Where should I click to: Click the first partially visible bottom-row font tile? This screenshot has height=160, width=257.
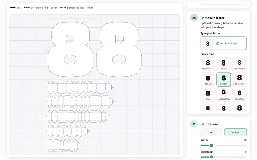pyautogui.click(x=208, y=107)
